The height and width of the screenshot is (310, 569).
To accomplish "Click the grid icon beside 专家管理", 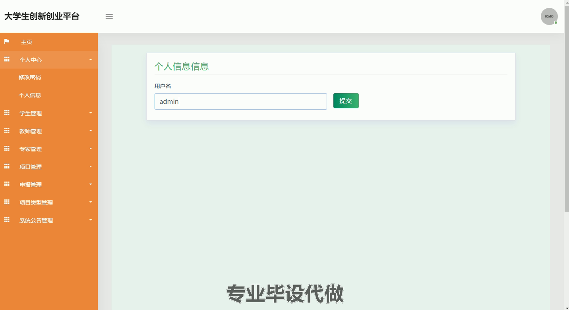I will 7,149.
